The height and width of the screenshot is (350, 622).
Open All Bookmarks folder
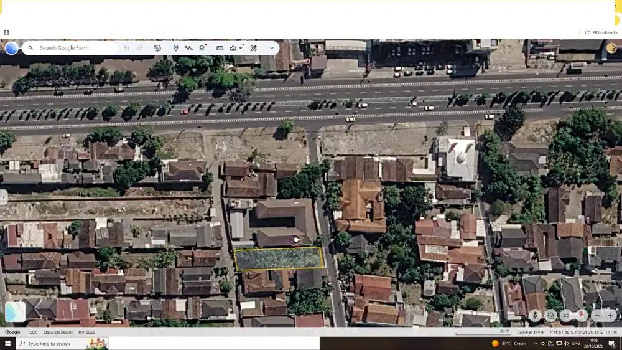tap(601, 32)
